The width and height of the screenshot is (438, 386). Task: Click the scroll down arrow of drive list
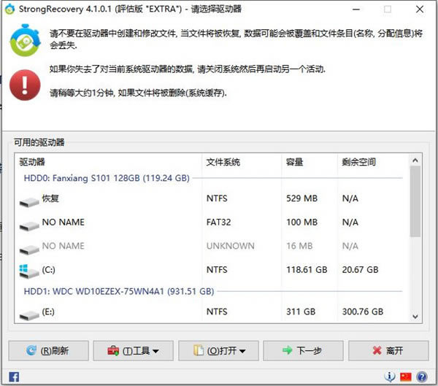[x=415, y=317]
